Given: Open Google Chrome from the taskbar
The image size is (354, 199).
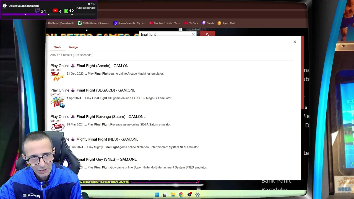Looking at the screenshot, I should [181, 195].
